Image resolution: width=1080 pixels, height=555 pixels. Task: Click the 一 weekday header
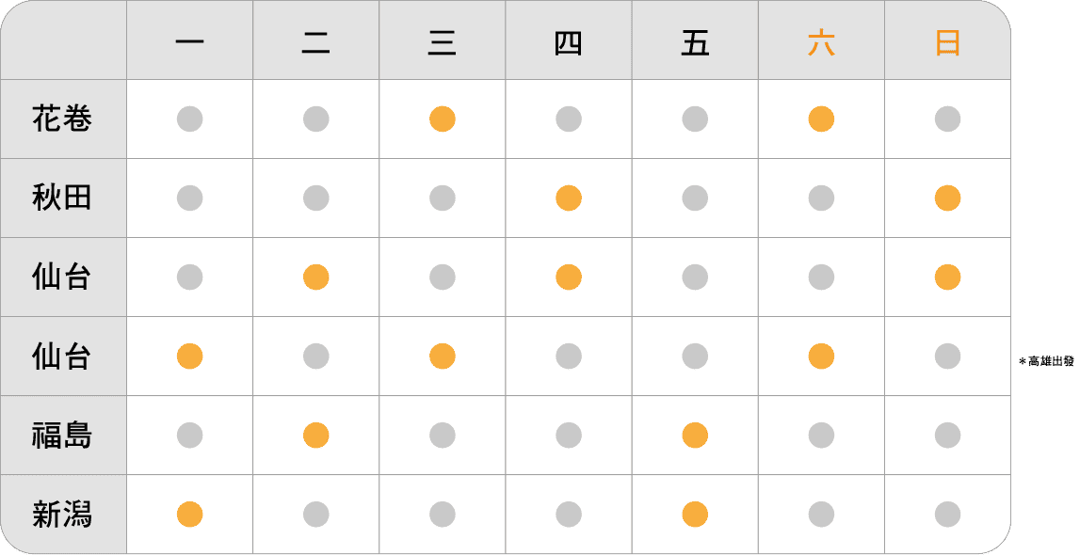[189, 43]
